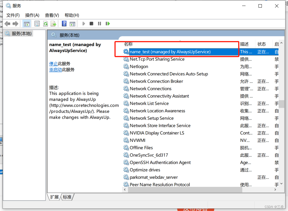Image resolution: width=288 pixels, height=211 pixels.
Task: Click gear icon beside name_test service
Action: [126, 52]
